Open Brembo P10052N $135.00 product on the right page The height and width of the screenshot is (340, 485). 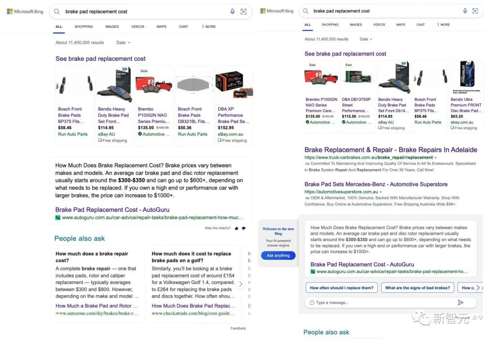[322, 97]
